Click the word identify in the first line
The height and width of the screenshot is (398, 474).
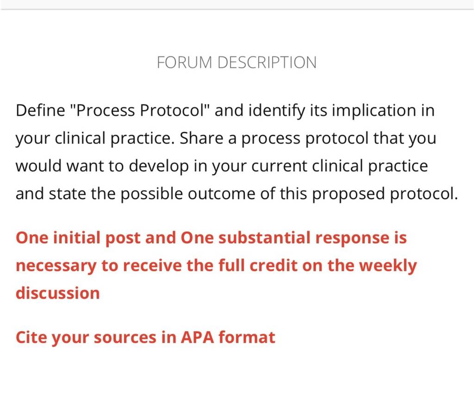pos(277,110)
